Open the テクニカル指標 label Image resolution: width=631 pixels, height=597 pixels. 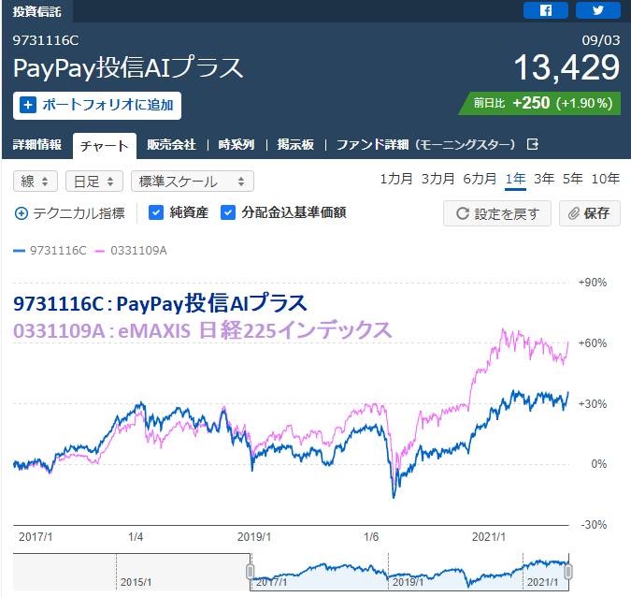pyautogui.click(x=79, y=213)
